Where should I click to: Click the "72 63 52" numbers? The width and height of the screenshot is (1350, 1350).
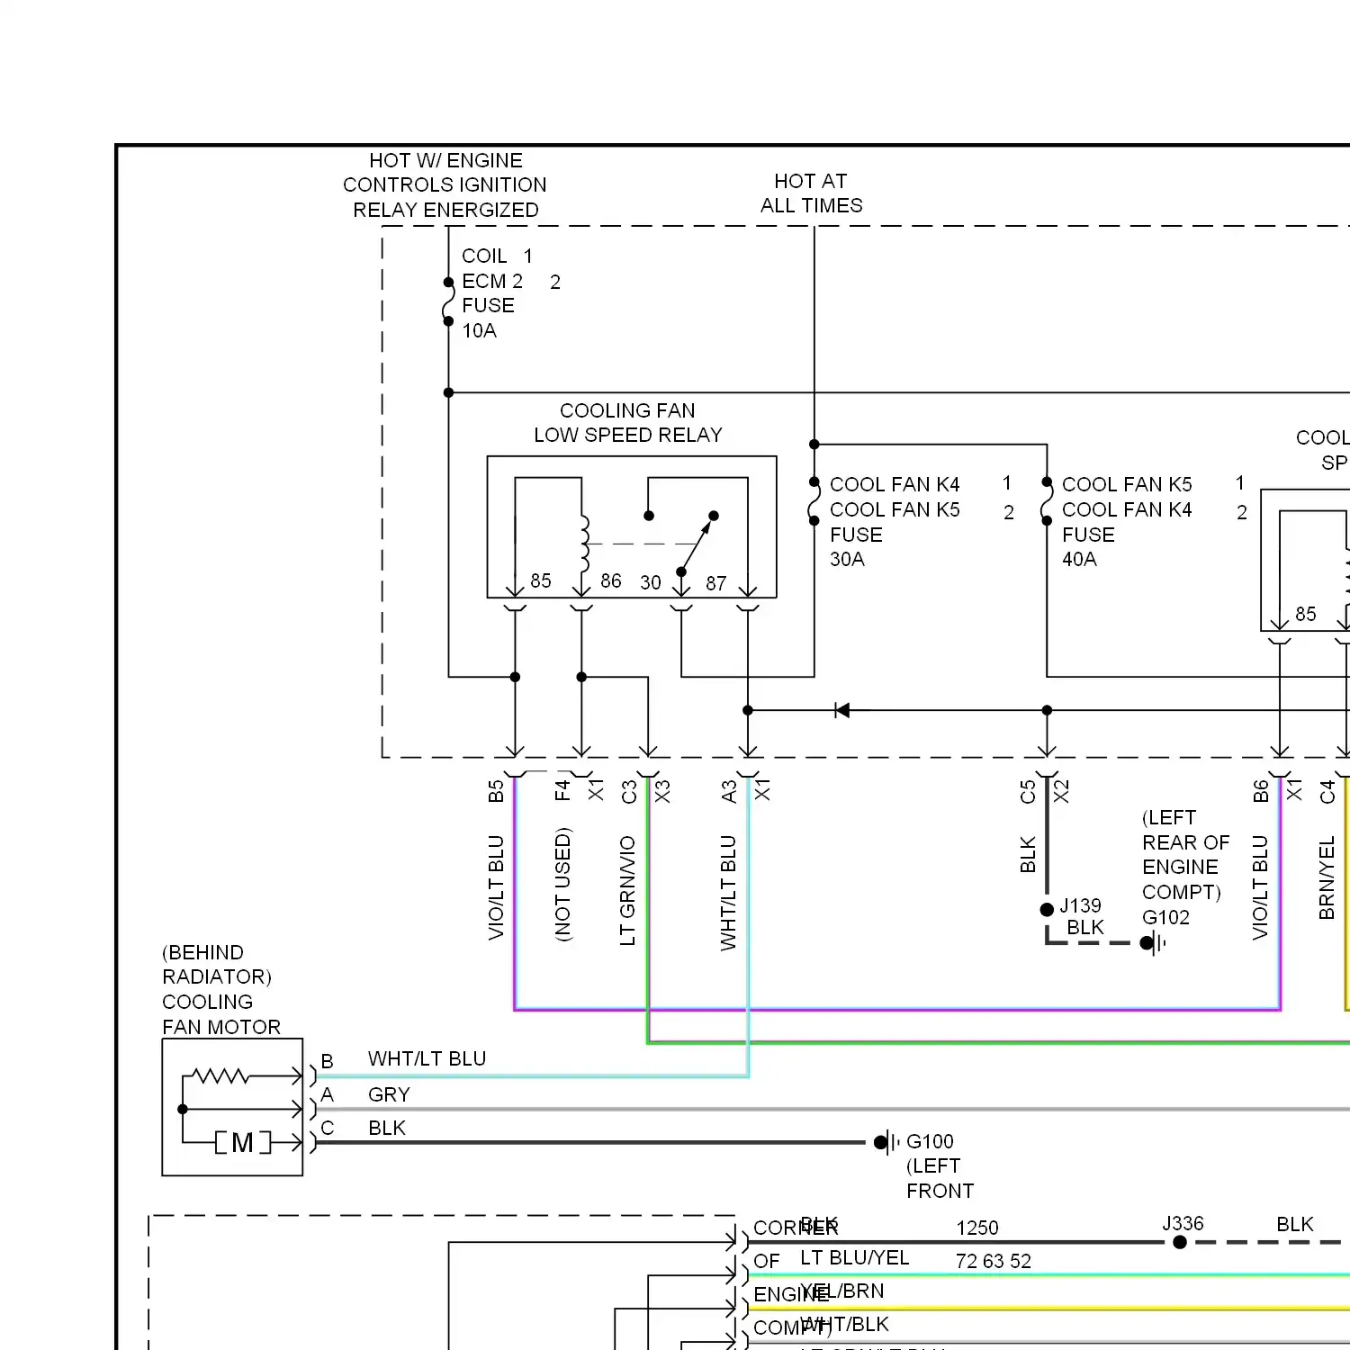[994, 1262]
